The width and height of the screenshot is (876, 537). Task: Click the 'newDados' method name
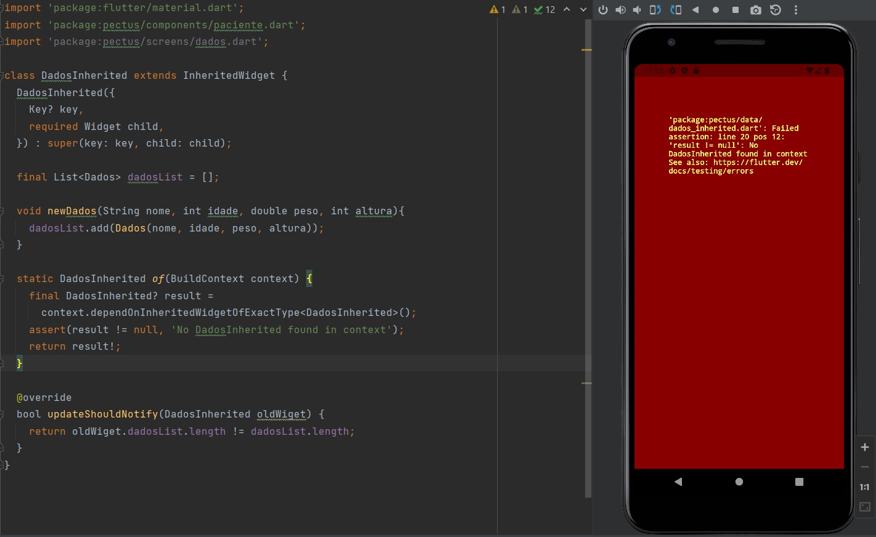[72, 211]
